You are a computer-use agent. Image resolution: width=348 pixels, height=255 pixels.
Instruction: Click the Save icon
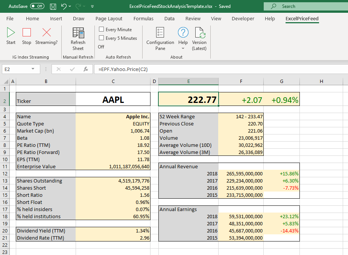(x=53, y=6)
